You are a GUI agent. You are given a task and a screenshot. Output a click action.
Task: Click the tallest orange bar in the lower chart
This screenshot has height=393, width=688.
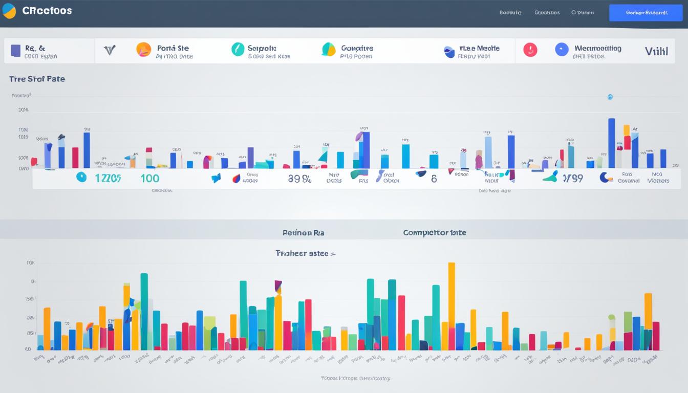coord(451,307)
